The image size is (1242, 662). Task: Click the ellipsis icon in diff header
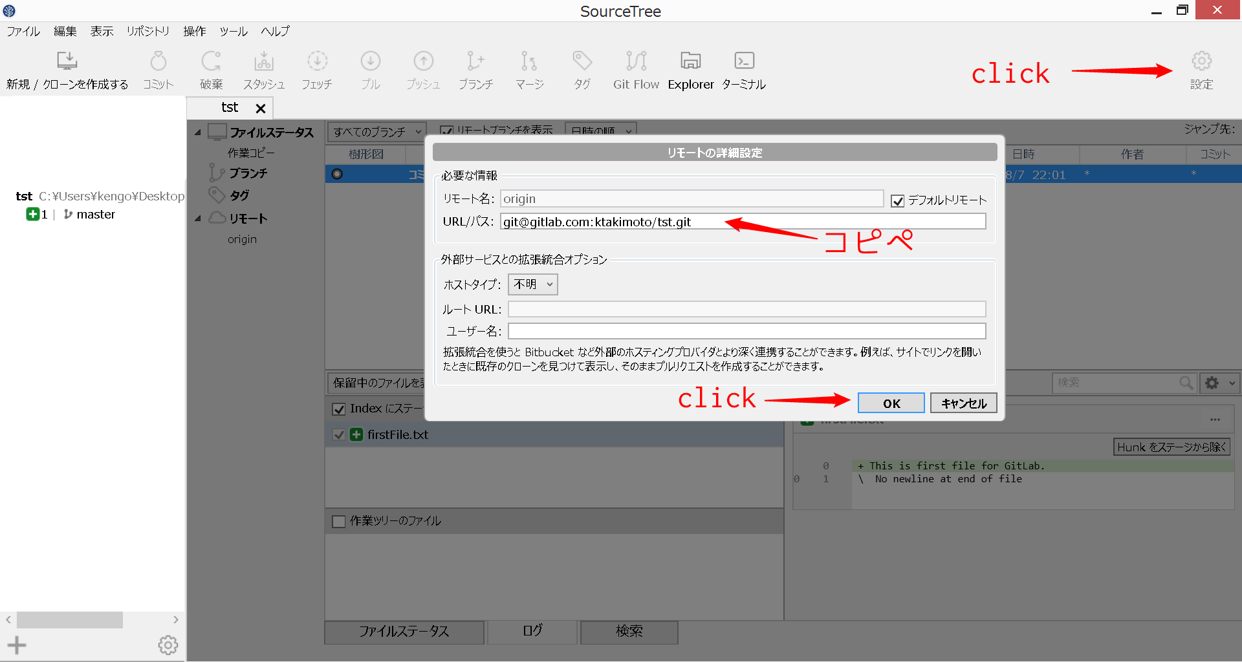1215,420
